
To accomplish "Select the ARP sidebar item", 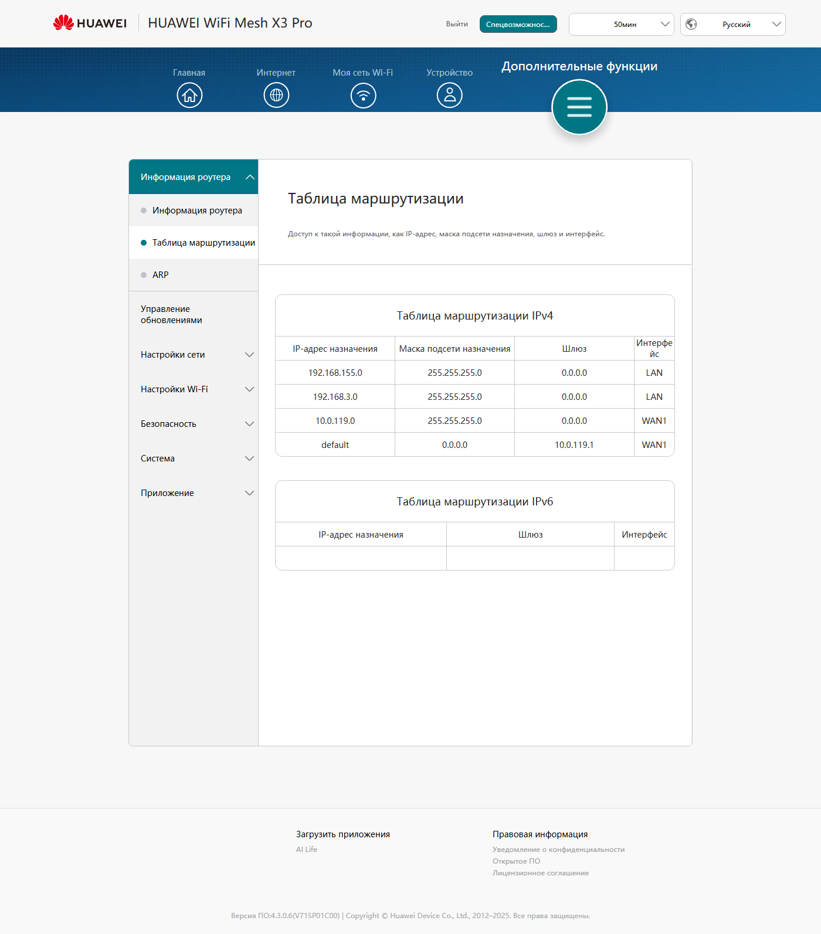I will click(161, 275).
